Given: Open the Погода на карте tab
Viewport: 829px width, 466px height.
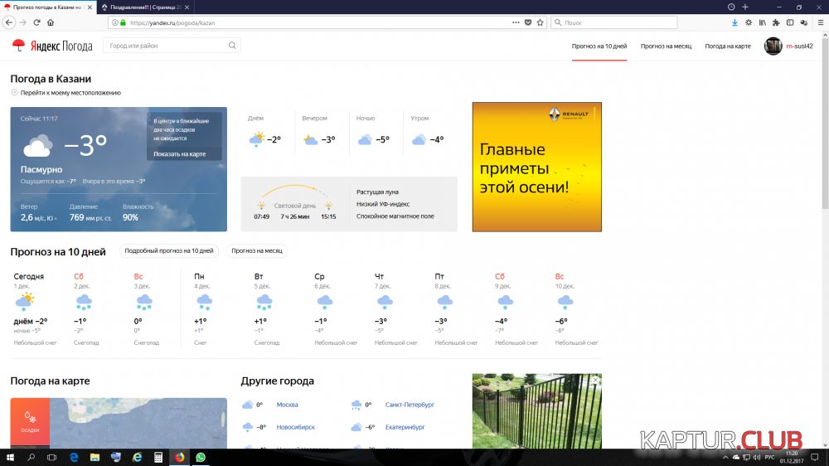Looking at the screenshot, I should [x=727, y=46].
